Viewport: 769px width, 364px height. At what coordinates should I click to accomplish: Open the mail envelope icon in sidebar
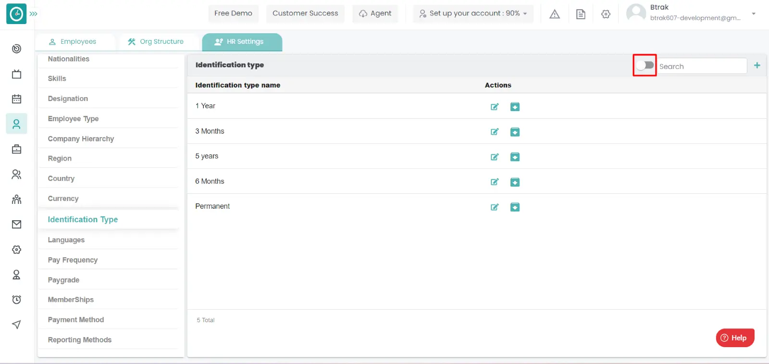(x=16, y=225)
